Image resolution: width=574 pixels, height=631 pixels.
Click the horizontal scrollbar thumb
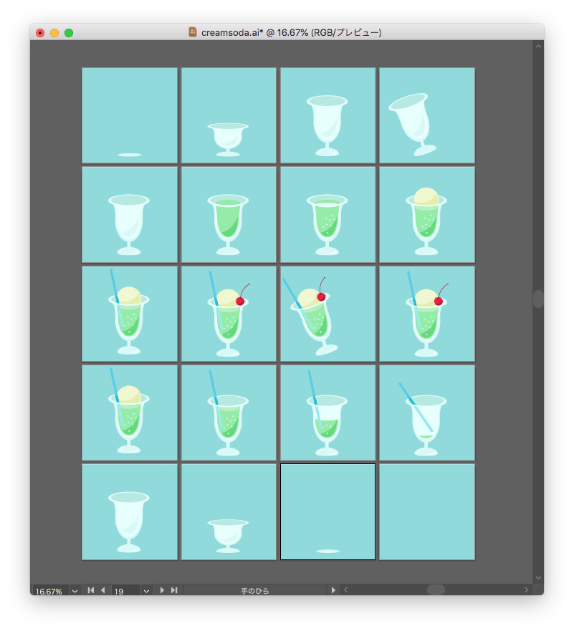click(x=436, y=589)
